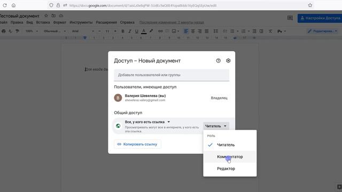The height and width of the screenshot is (192, 342).
Task: Bookmark this page with the star icon
Action: 310,5
